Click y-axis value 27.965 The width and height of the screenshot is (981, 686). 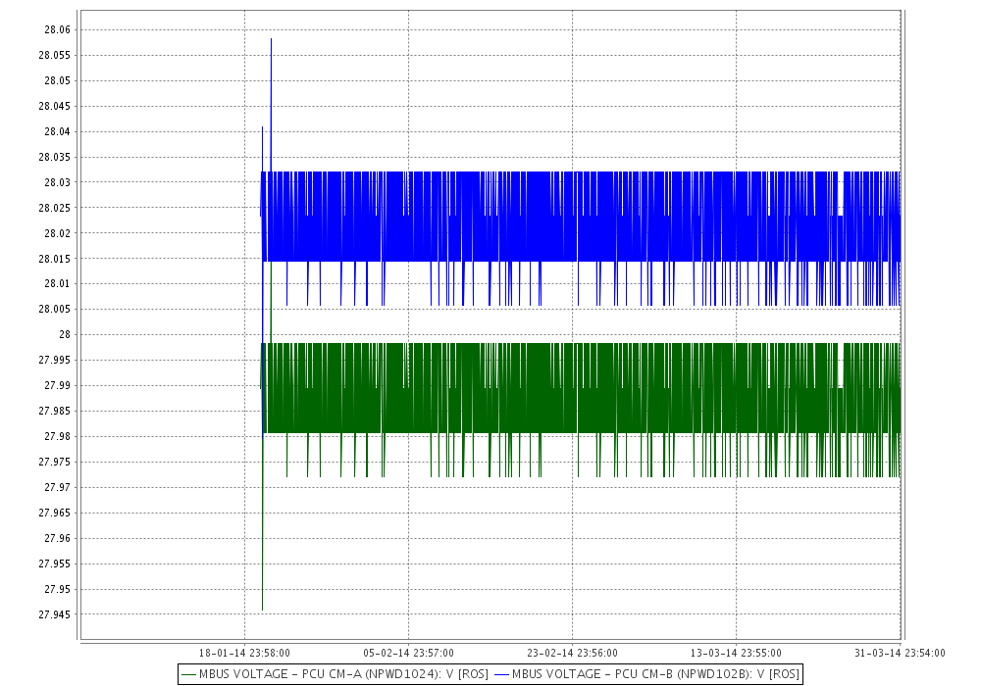[55, 513]
